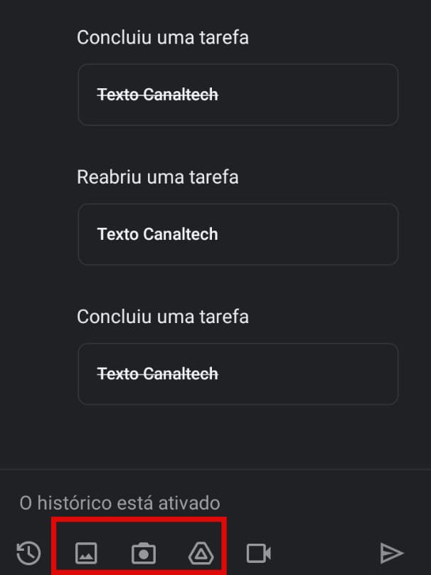Start a video meeting with the camcorder icon
431x575 pixels.
click(259, 553)
